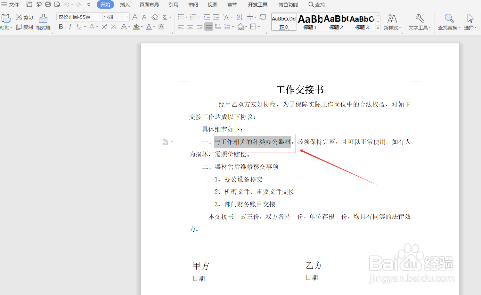The width and height of the screenshot is (481, 295).
Task: Toggle Italic formatting
Action: pos(70,27)
